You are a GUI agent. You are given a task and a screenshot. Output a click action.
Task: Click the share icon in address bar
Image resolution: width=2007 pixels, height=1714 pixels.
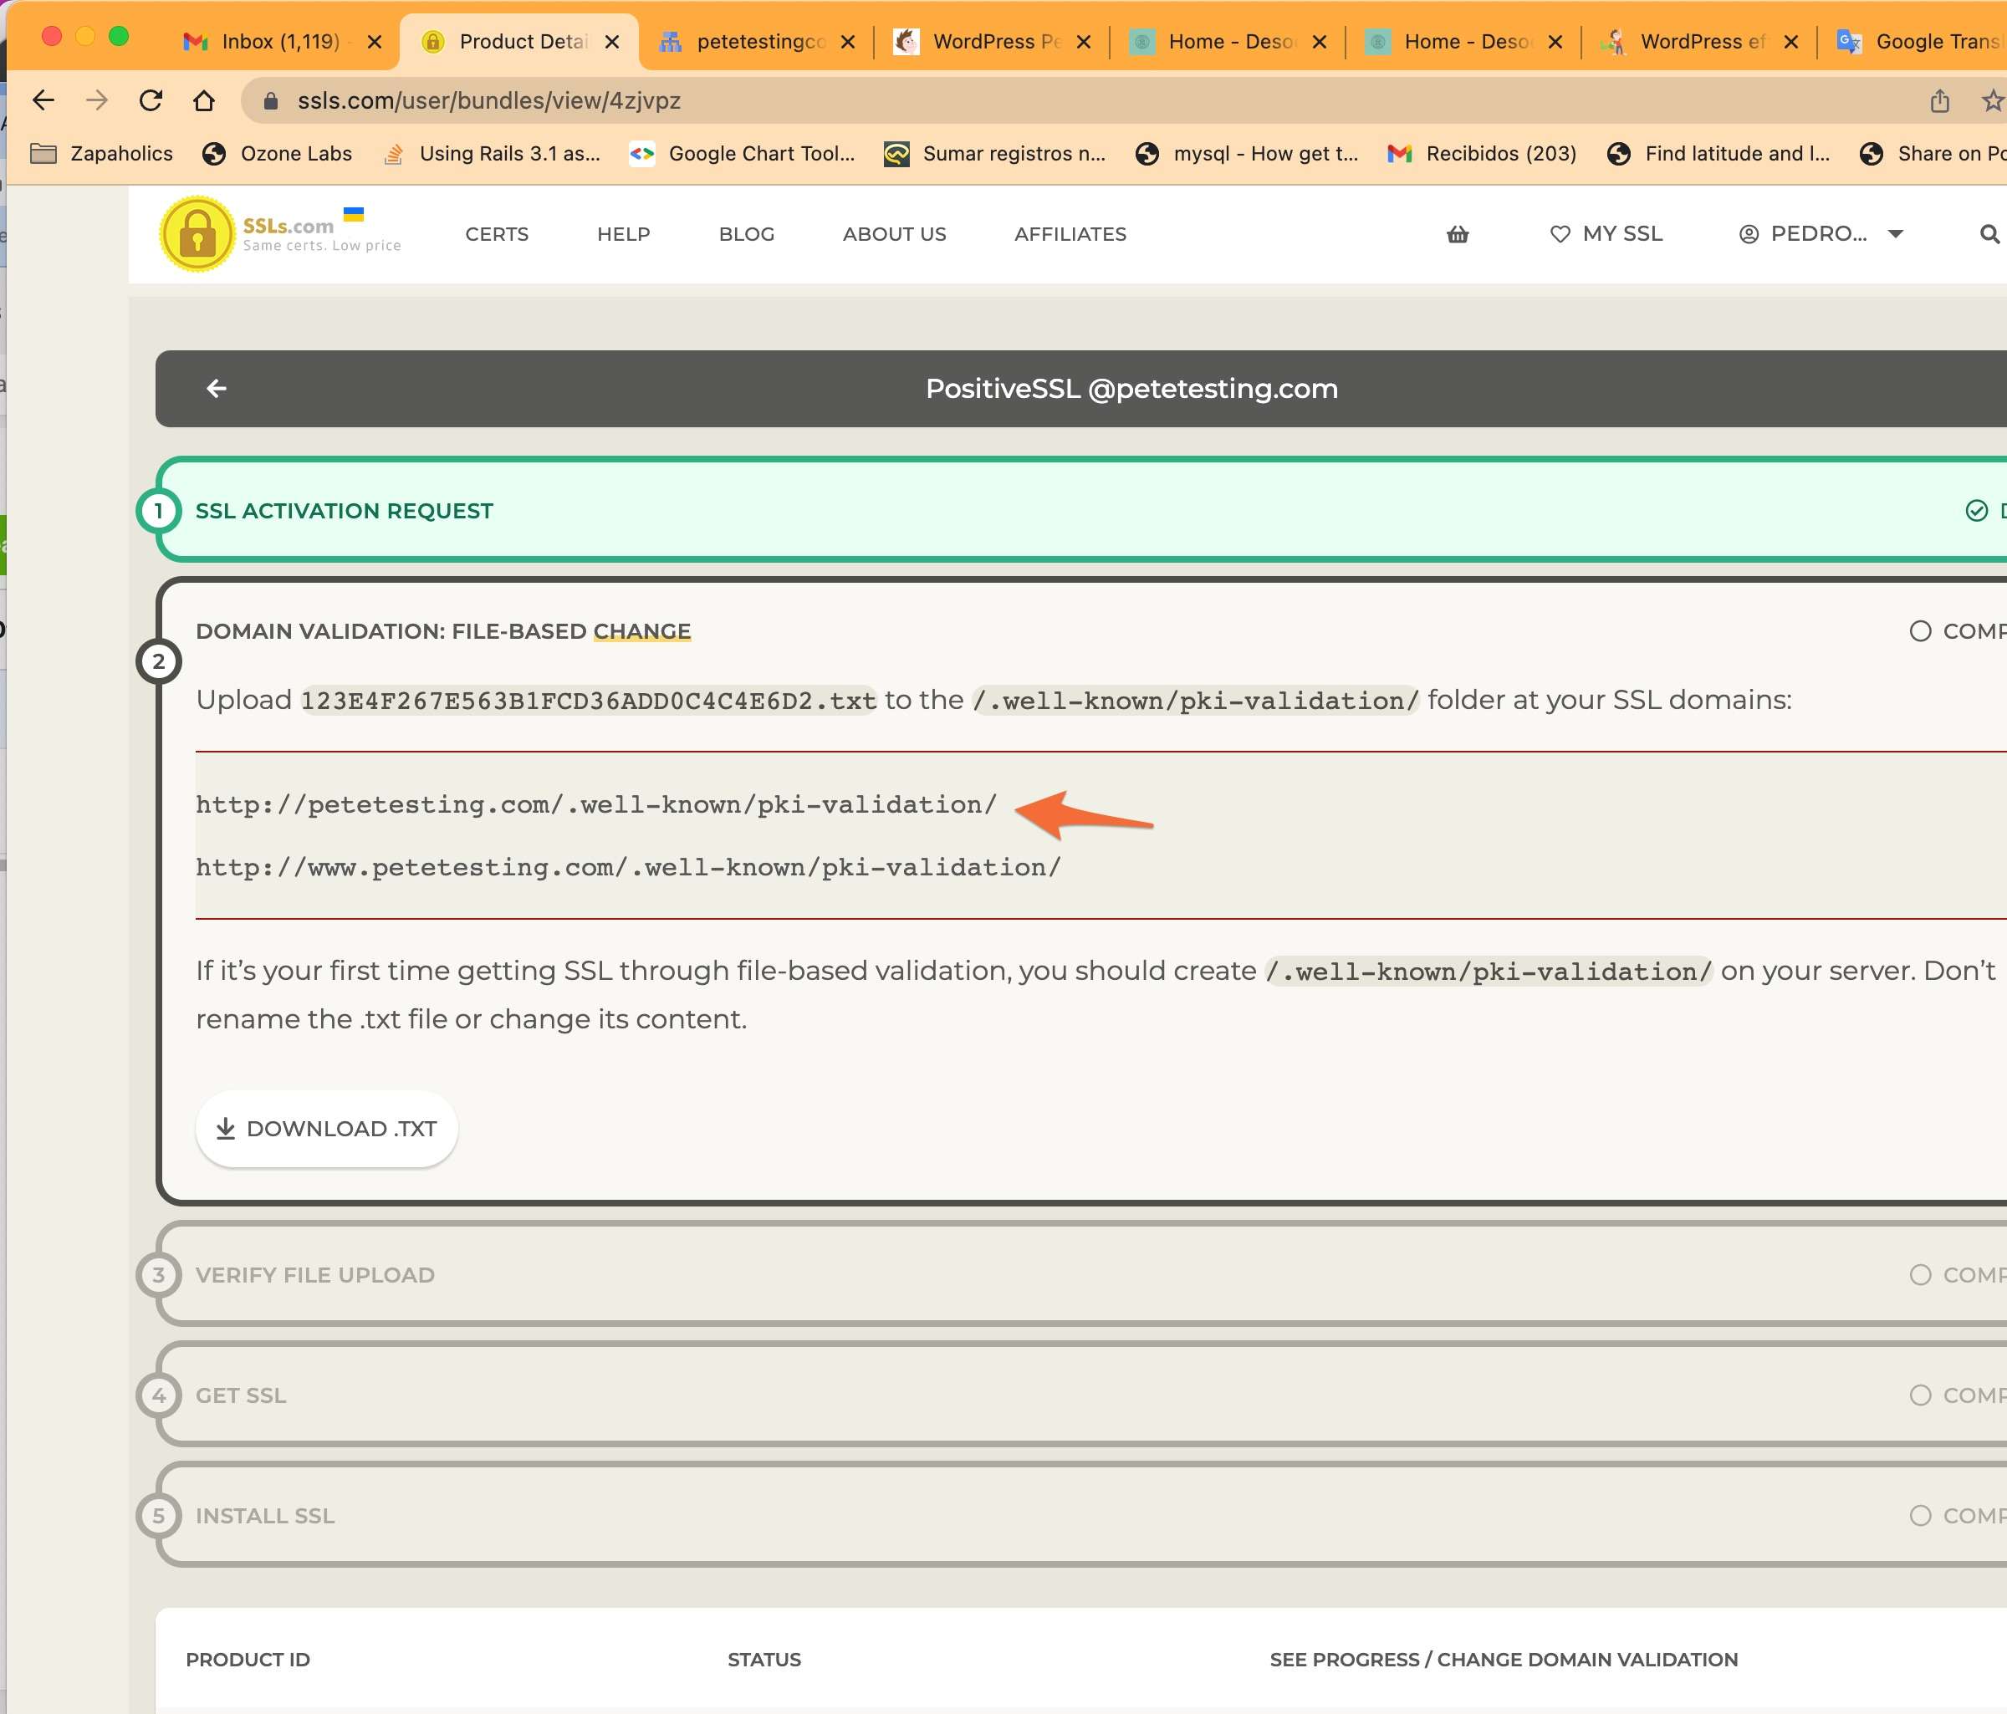(x=1939, y=100)
